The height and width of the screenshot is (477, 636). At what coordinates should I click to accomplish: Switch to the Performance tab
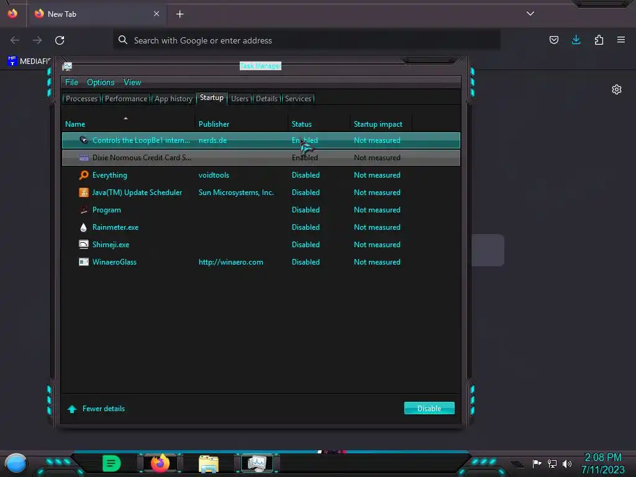pos(126,99)
